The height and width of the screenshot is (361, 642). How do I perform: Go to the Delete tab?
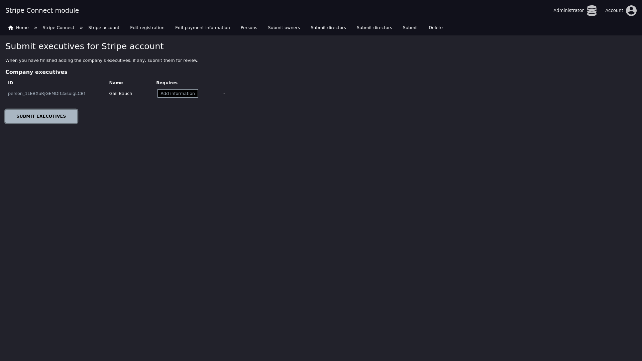point(435,28)
